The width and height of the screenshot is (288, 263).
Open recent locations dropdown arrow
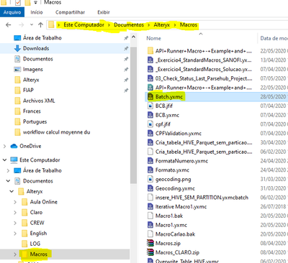32,25
